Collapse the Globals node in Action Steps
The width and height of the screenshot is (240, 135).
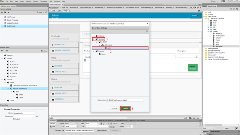click(x=2, y=58)
